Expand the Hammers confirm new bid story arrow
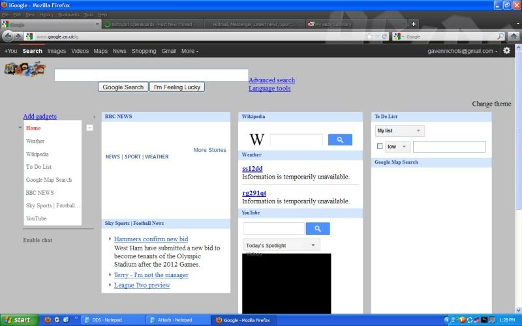This screenshot has width=522, height=326. pyautogui.click(x=110, y=239)
